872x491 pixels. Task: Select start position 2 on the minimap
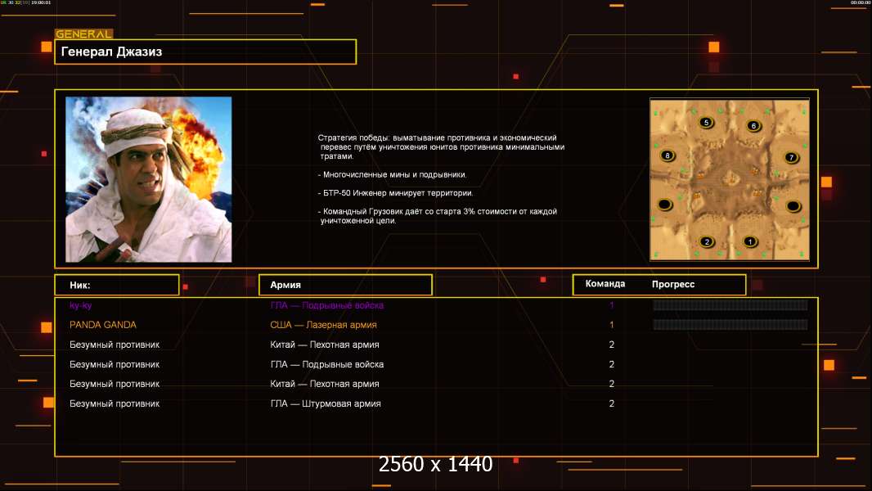click(707, 241)
